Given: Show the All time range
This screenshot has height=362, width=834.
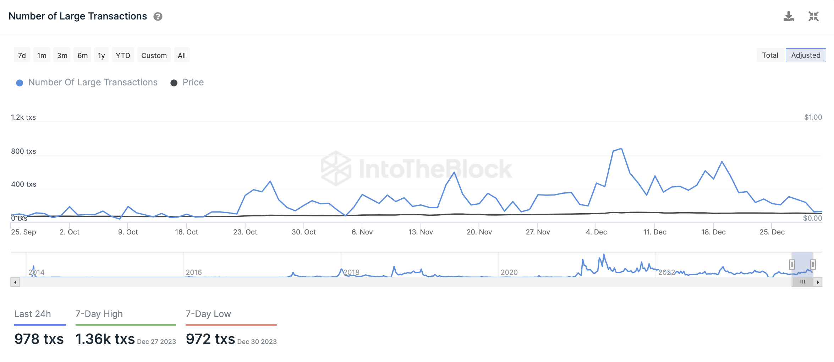Looking at the screenshot, I should tap(182, 55).
